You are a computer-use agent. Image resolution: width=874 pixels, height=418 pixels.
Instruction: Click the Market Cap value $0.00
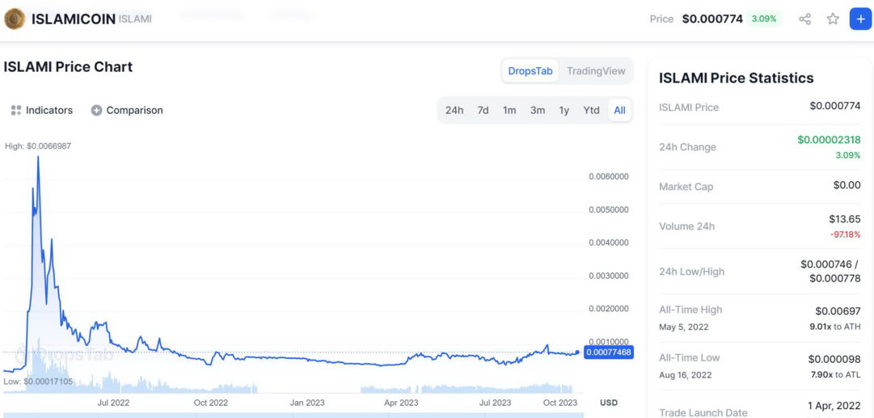tap(847, 185)
